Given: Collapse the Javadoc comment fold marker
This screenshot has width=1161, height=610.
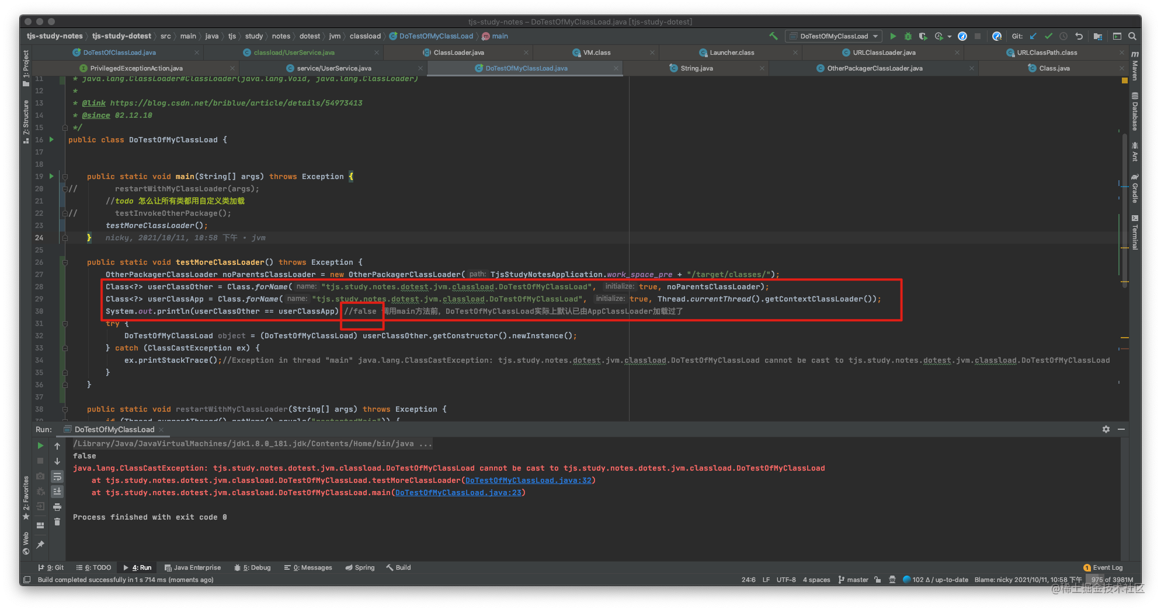Looking at the screenshot, I should 65,127.
